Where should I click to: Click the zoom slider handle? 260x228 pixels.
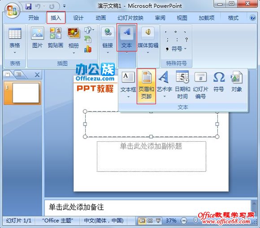click(195, 220)
